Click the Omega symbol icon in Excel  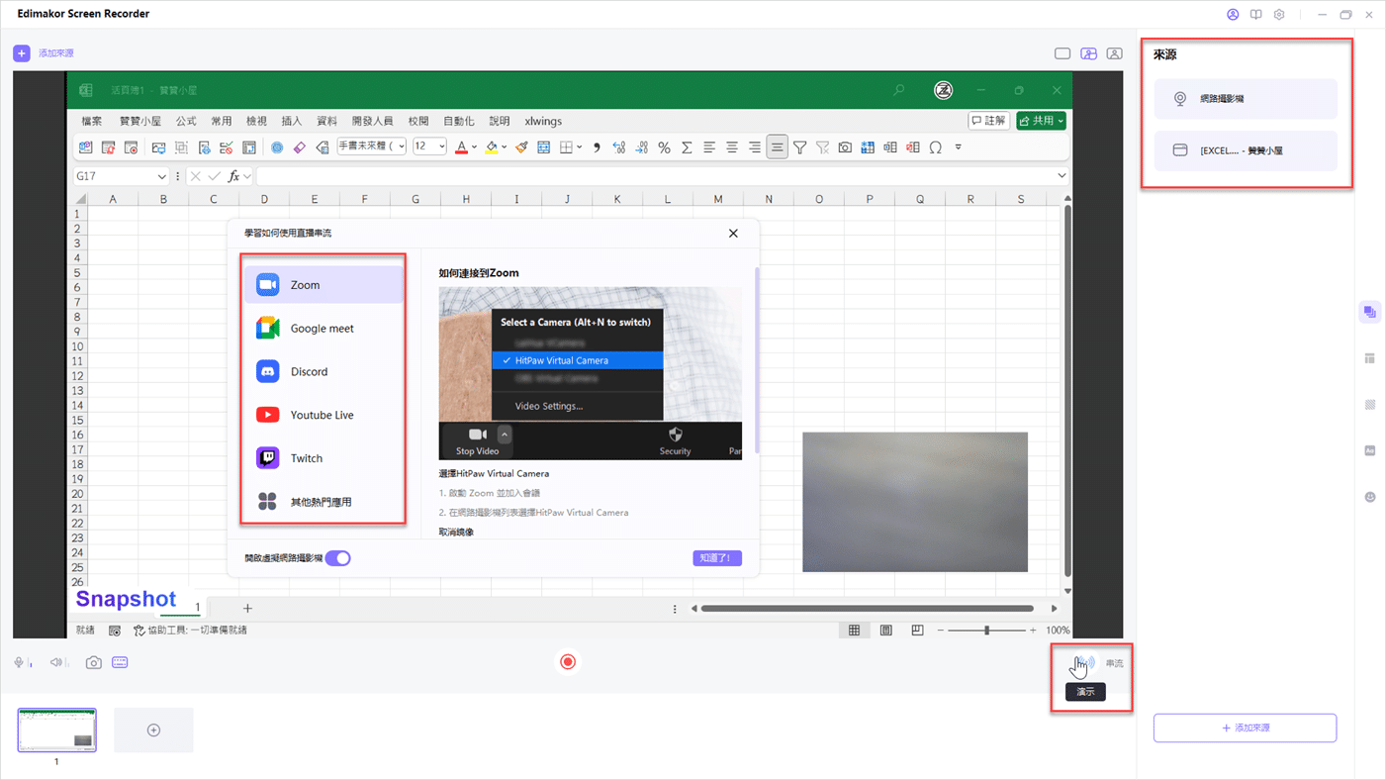point(935,147)
